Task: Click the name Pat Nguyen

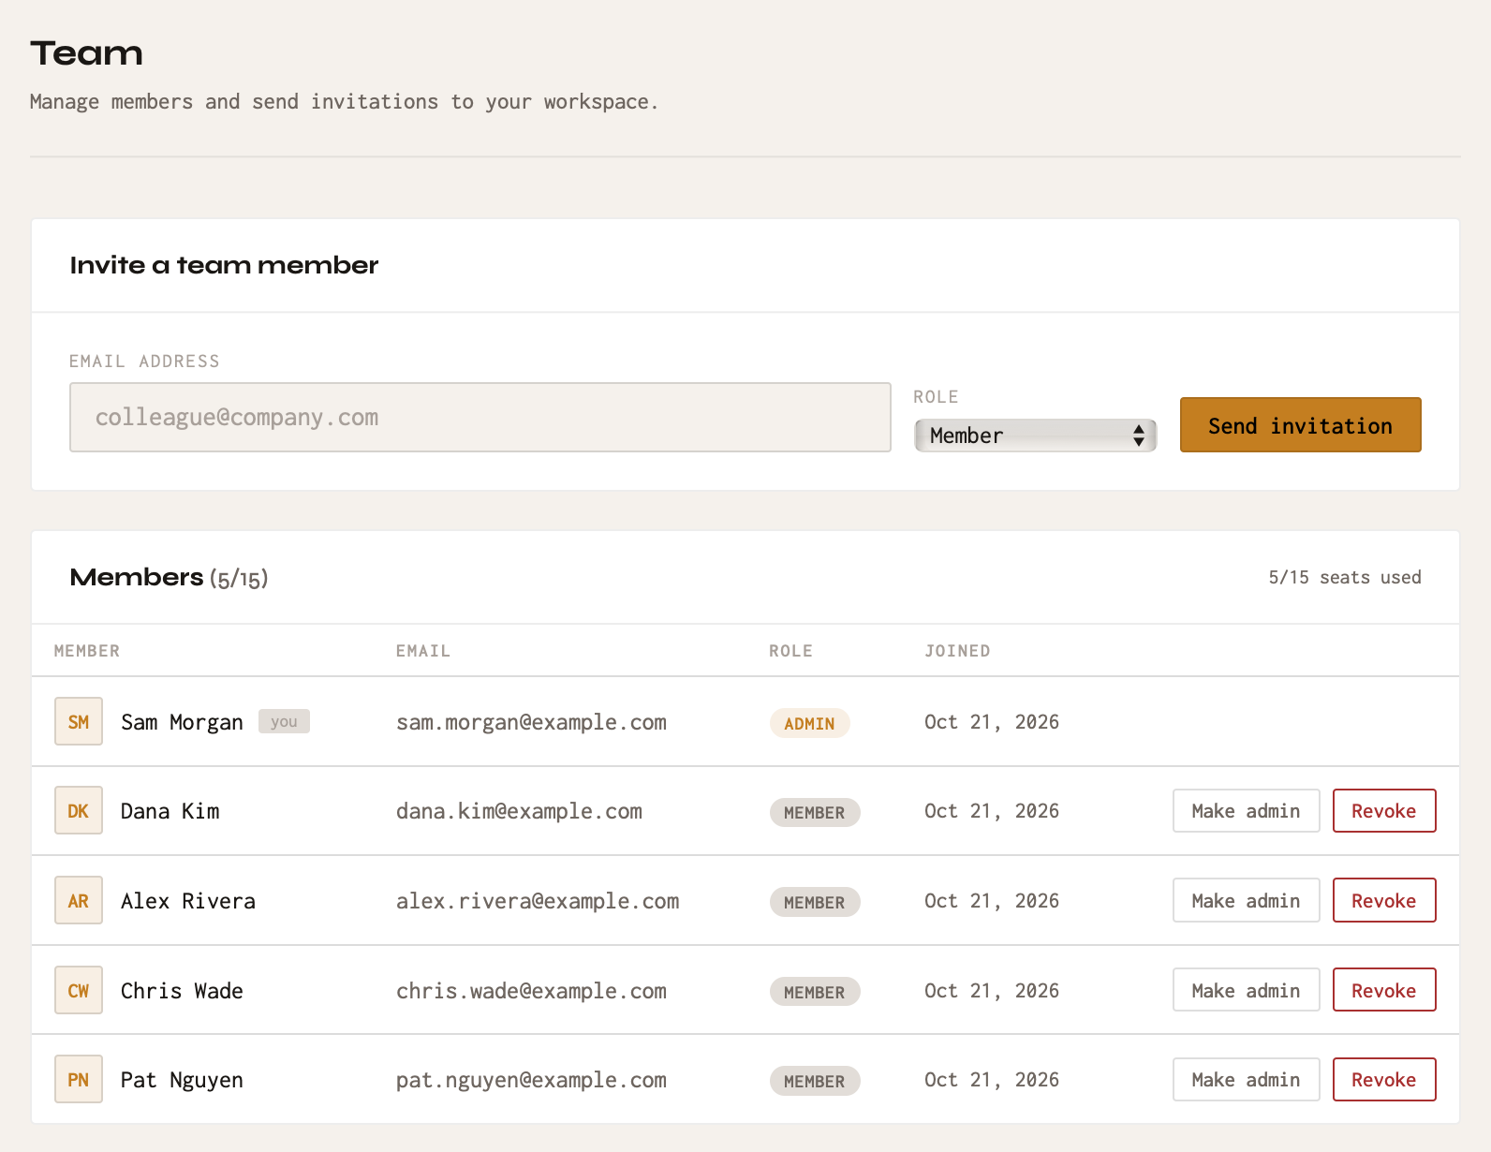Action: coord(182,1080)
